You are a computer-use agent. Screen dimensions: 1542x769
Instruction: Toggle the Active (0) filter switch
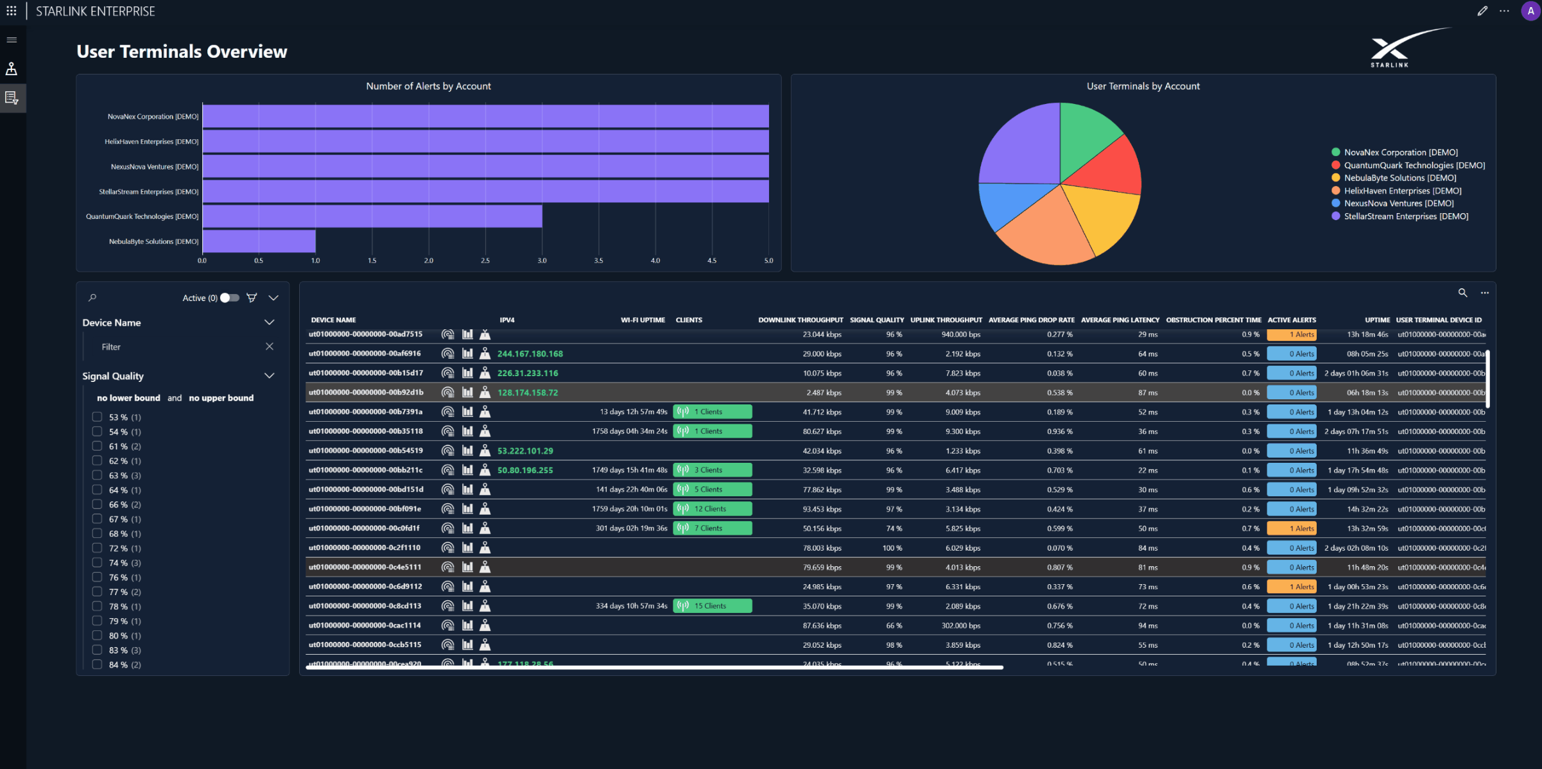click(230, 298)
